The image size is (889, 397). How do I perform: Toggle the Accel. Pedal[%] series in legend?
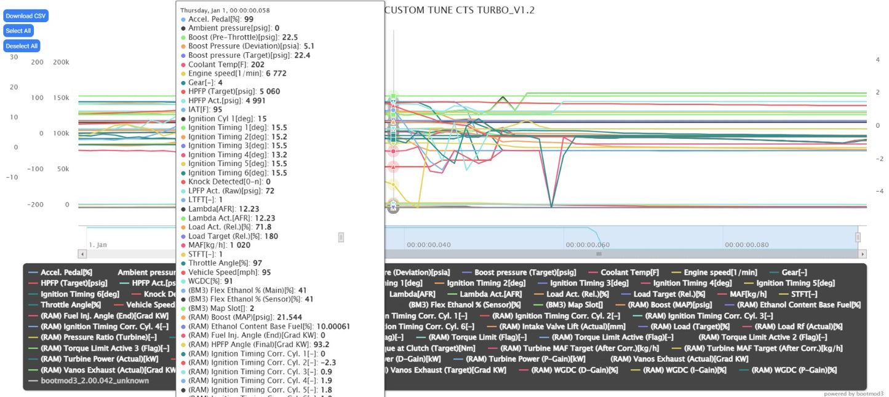coord(66,272)
